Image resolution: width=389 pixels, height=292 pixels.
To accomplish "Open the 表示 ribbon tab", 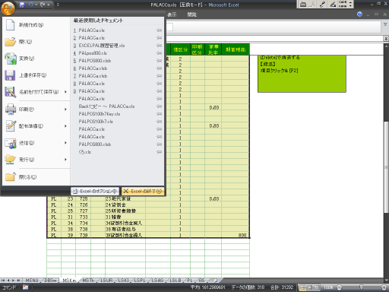I will 172,14.
